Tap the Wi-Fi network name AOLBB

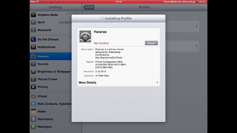[x=65, y=22]
